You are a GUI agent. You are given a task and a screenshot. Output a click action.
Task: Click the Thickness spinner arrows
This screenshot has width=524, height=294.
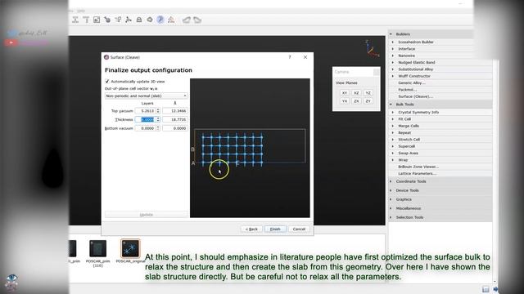[x=158, y=119]
